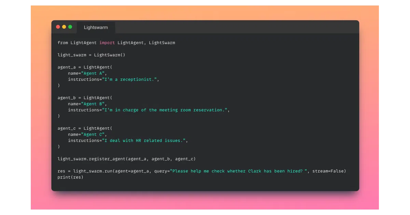Screen dimensions: 410x215
Task: Click the red close window dot
Action: point(58,27)
